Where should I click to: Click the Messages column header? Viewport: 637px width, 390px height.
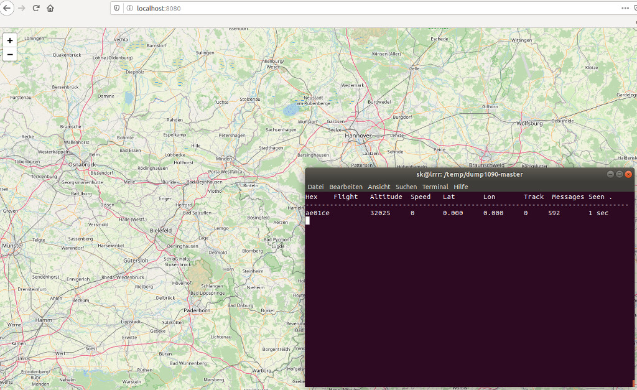point(568,197)
